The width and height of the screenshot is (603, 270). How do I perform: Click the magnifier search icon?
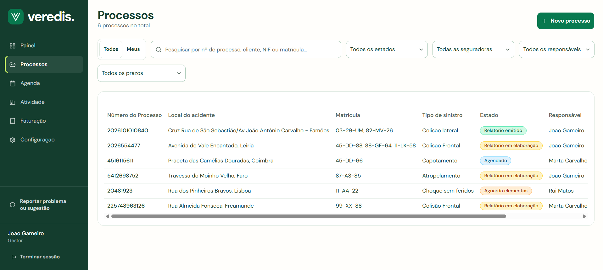click(x=159, y=50)
